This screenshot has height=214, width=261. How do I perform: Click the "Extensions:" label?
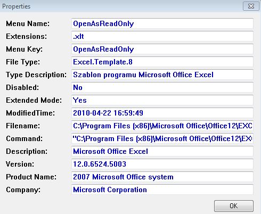point(27,36)
